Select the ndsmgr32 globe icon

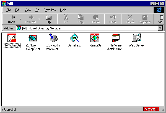(x=95, y=38)
